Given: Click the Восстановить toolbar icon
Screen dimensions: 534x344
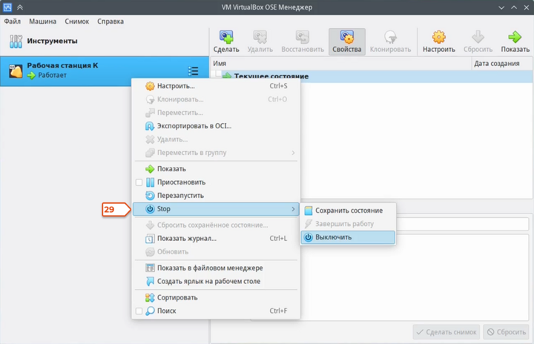Looking at the screenshot, I should point(303,37).
